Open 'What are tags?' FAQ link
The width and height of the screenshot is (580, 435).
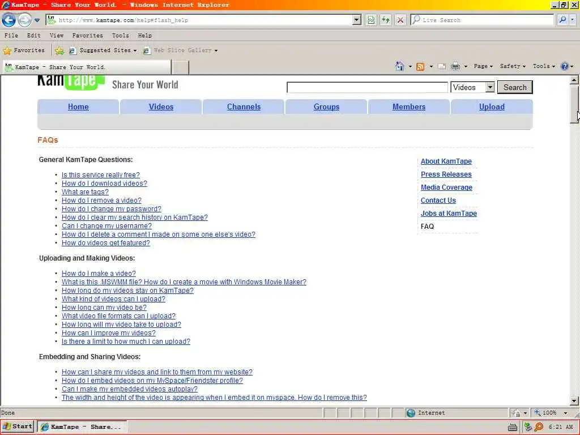tap(85, 192)
